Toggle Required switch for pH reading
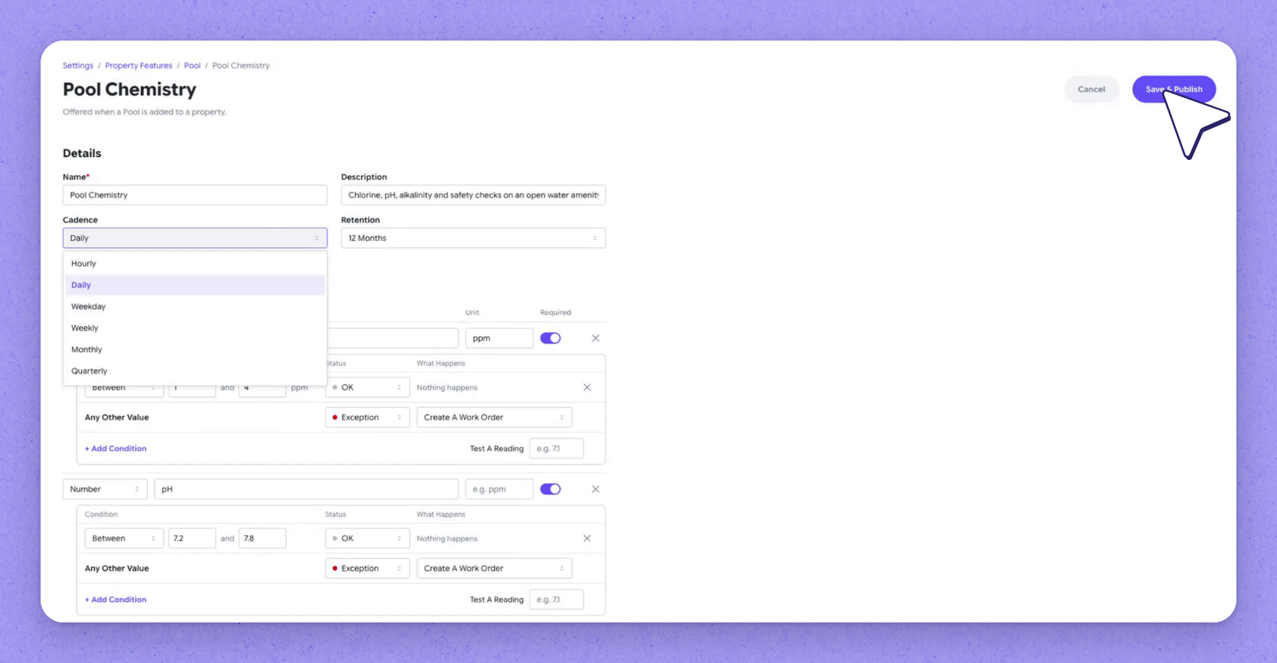Screen dimensions: 1277x663 click(x=550, y=489)
